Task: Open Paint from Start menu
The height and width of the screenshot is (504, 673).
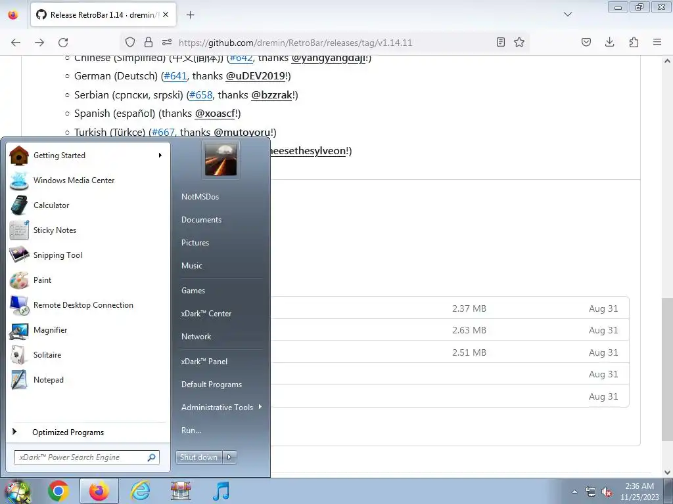Action: (x=89, y=280)
